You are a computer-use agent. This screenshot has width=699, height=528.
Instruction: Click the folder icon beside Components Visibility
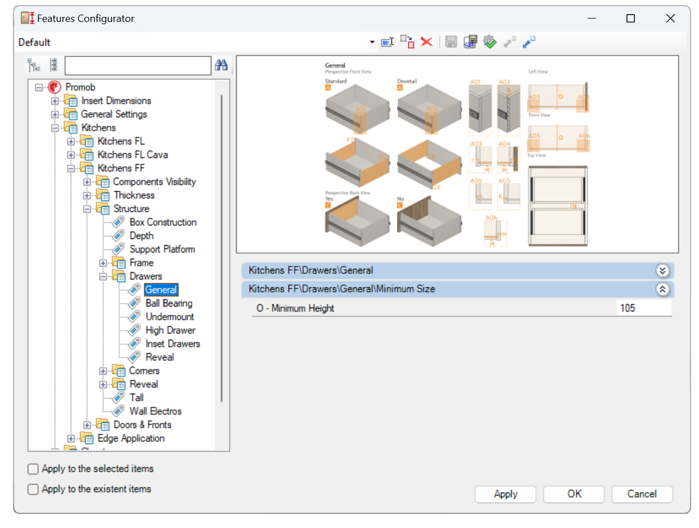coord(102,182)
